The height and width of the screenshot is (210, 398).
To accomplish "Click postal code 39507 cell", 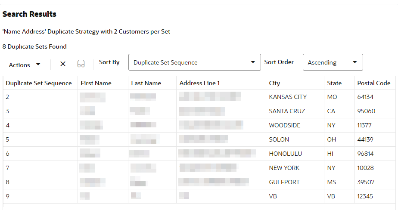I will tap(375, 182).
